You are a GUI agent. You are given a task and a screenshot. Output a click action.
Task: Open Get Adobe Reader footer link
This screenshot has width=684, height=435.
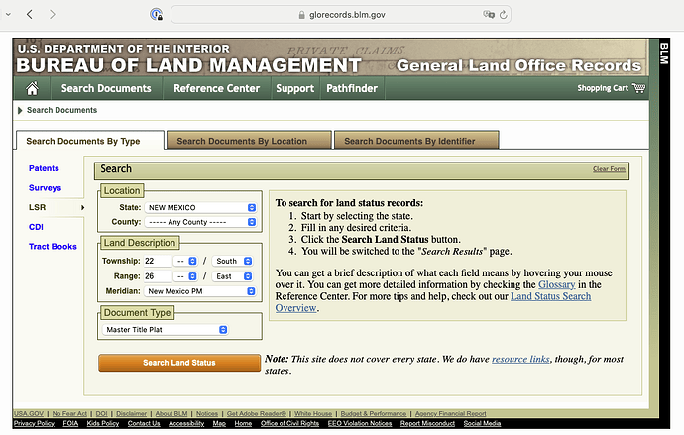(x=257, y=413)
